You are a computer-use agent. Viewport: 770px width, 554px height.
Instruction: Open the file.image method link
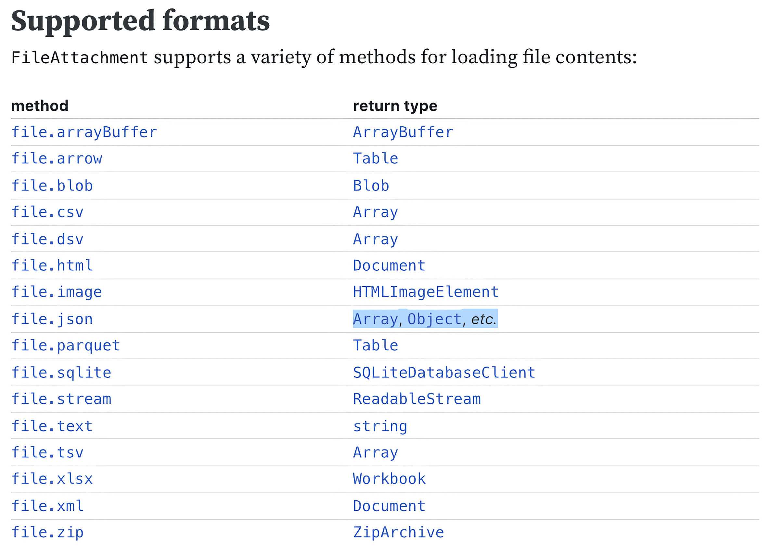[57, 292]
